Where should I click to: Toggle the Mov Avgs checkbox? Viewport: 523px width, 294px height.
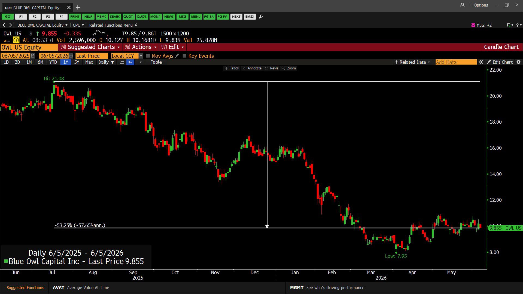point(148,56)
